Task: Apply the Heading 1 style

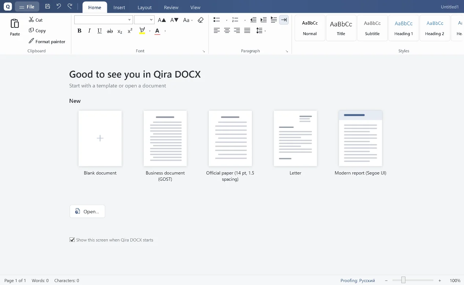Action: pyautogui.click(x=404, y=28)
